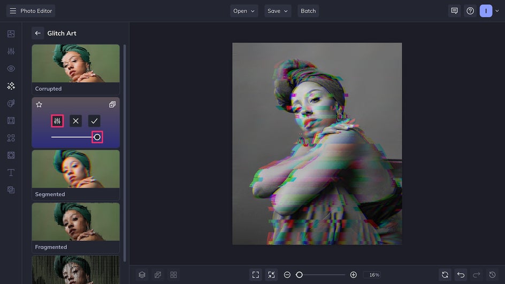The image size is (505, 284).
Task: Open the Textures sidebar icon
Action: click(11, 190)
